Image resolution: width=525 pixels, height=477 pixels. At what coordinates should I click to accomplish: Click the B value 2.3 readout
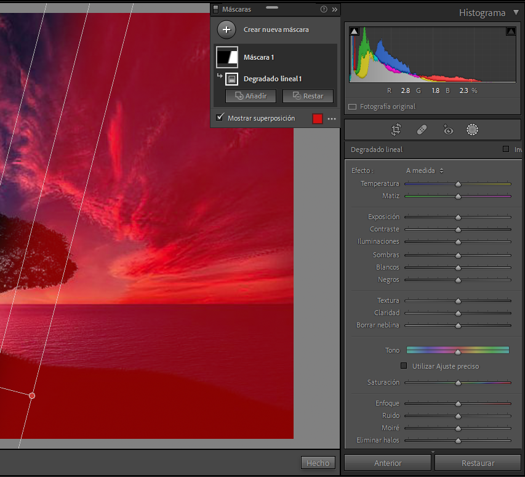(x=463, y=90)
